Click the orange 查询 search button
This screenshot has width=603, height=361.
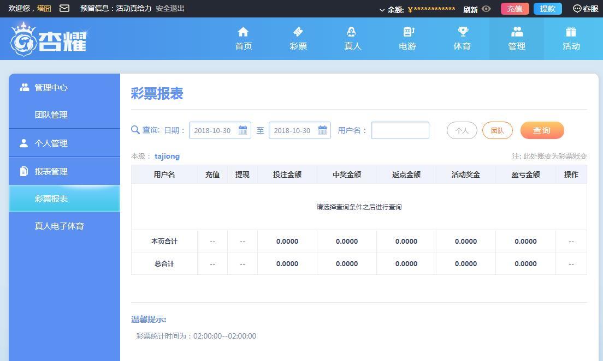point(542,130)
